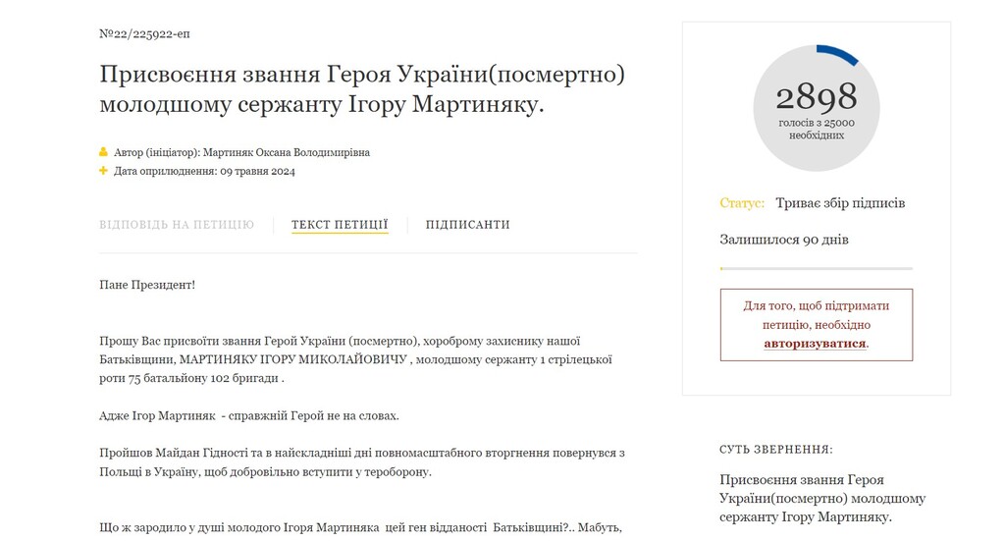The image size is (1005, 541).
Task: Click the blue progress arc on vote circle
Action: coord(838,54)
